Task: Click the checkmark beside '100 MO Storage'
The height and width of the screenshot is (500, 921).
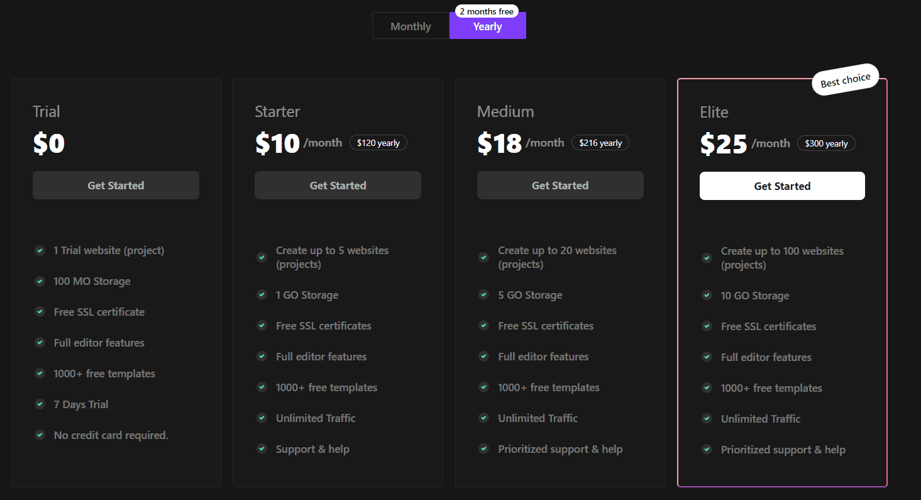Action: pos(40,281)
